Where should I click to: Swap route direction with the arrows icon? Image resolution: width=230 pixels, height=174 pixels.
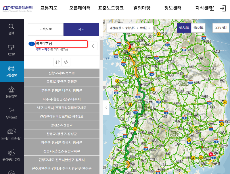click(57, 62)
